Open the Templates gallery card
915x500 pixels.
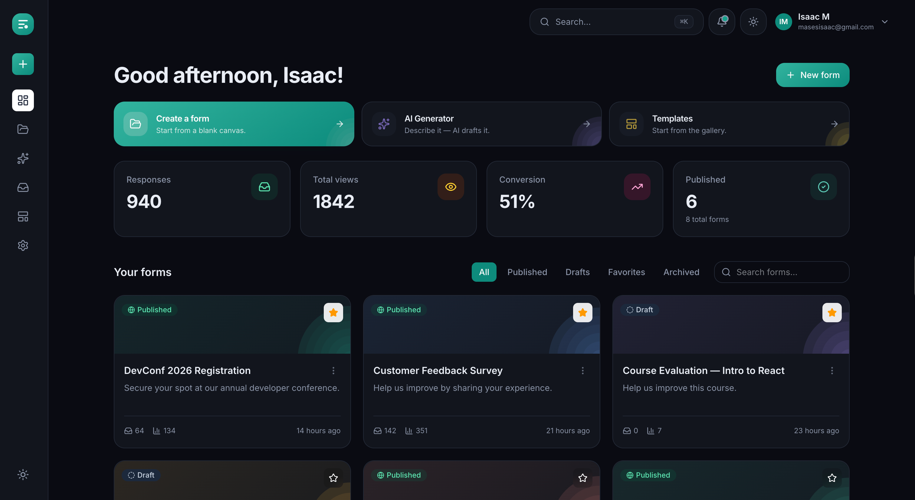click(x=729, y=124)
